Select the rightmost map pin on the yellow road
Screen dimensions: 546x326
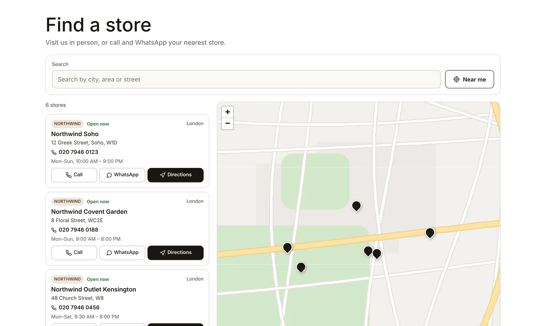(x=430, y=233)
